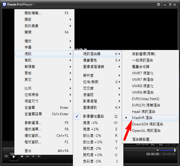Image resolution: width=180 pixels, height=166 pixels.
Task: Open the Daum PotPlayer title dropdown menu
Action: tap(21, 4)
